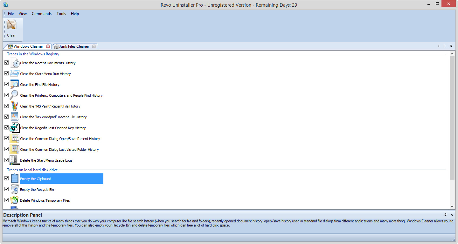Viewport: 458px width, 244px height.
Task: Uncheck Delete Windows Temporary Files checkbox
Action: (x=6, y=200)
